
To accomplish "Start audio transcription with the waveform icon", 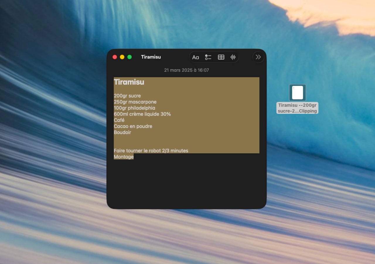I will [x=233, y=57].
